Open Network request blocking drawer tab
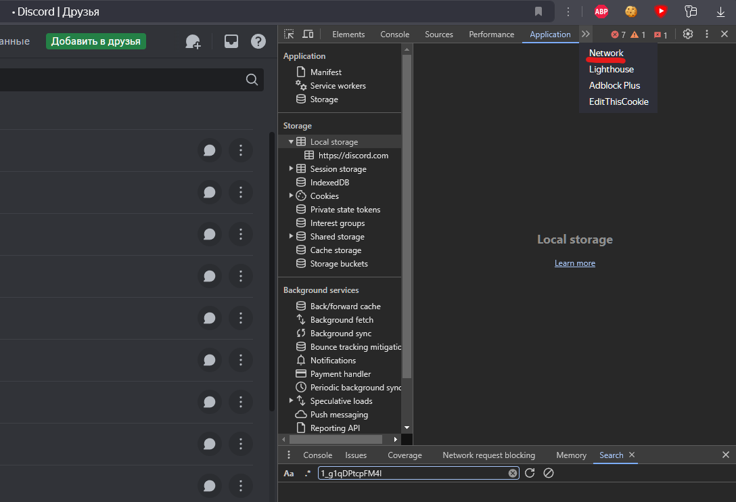 pyautogui.click(x=488, y=455)
